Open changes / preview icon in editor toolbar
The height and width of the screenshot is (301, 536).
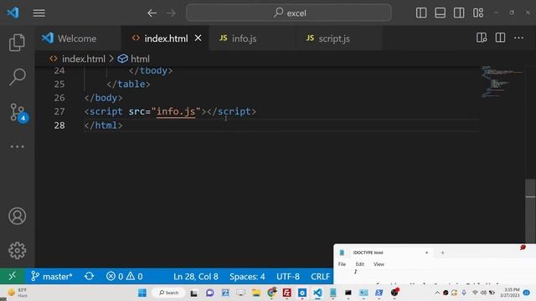(482, 38)
